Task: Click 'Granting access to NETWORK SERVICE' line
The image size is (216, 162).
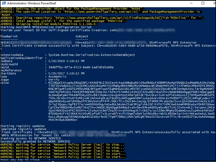Action: pyautogui.click(x=31, y=138)
